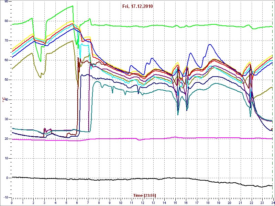Select the 10 label on temperature axis
Viewport: 275px width, 206px height.
click(x=6, y=158)
